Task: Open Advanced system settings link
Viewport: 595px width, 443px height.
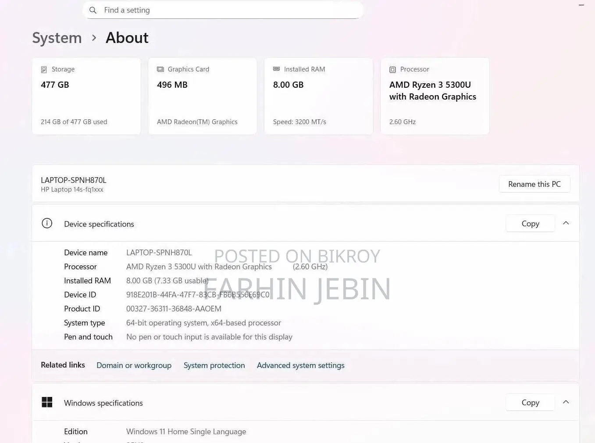Action: [x=300, y=365]
